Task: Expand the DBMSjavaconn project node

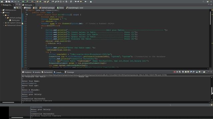Action: coord(1,10)
